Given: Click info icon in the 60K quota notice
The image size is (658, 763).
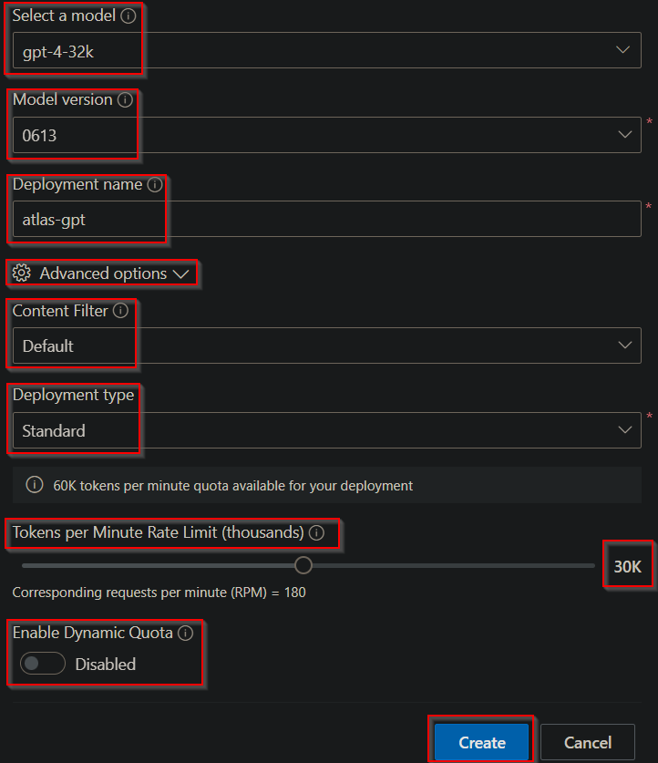Looking at the screenshot, I should coord(35,485).
